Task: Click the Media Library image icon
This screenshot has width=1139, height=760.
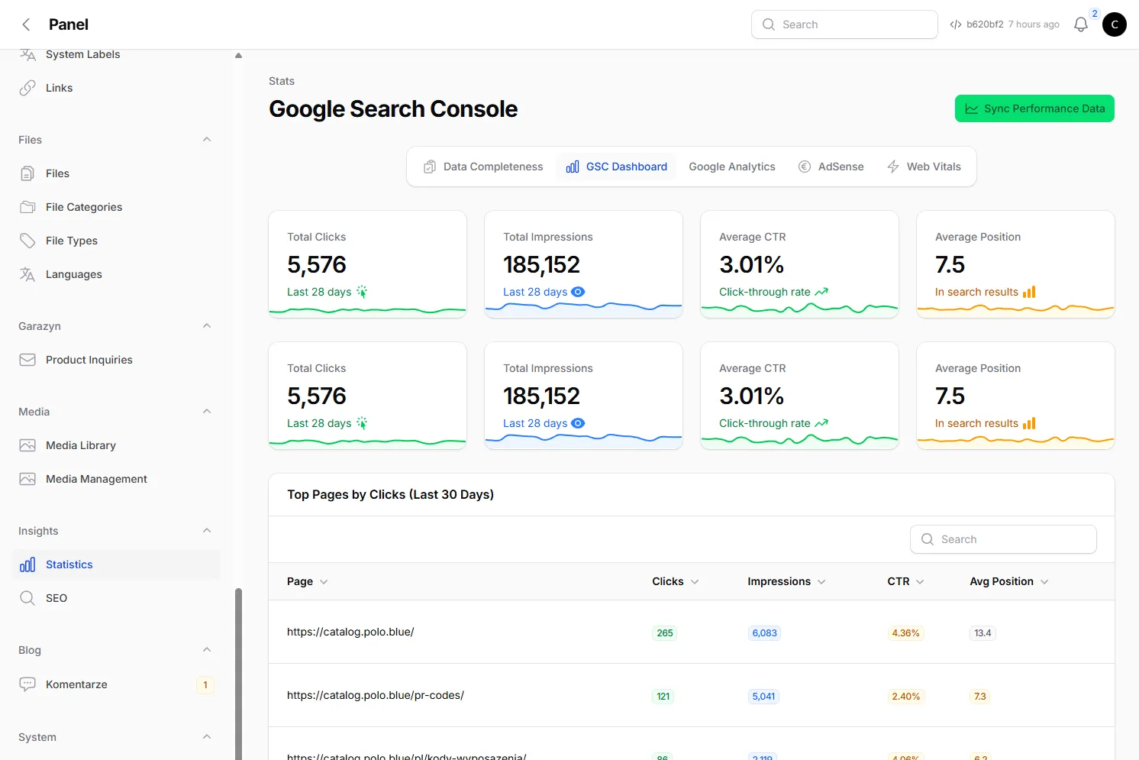Action: point(27,445)
